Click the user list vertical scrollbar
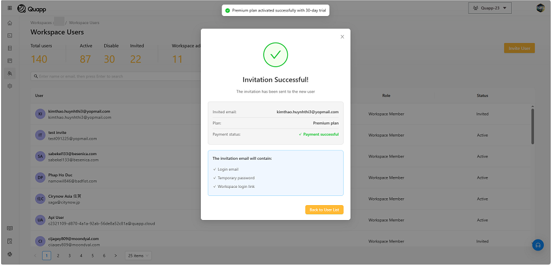This screenshot has width=552, height=266. pyautogui.click(x=532, y=126)
